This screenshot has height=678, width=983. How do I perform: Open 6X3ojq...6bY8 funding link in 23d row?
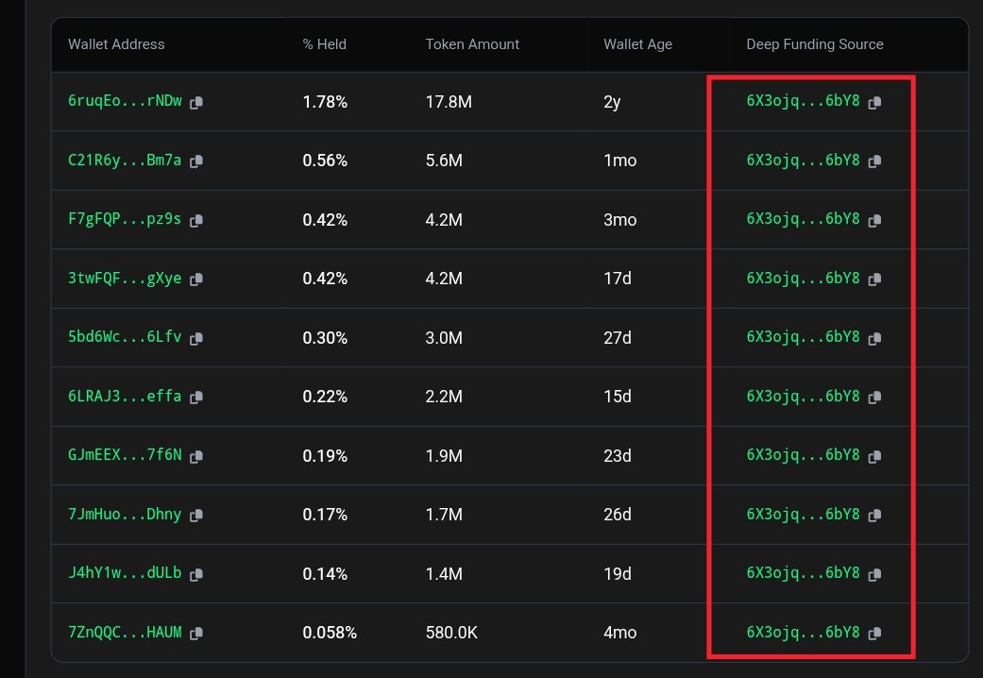pyautogui.click(x=803, y=455)
